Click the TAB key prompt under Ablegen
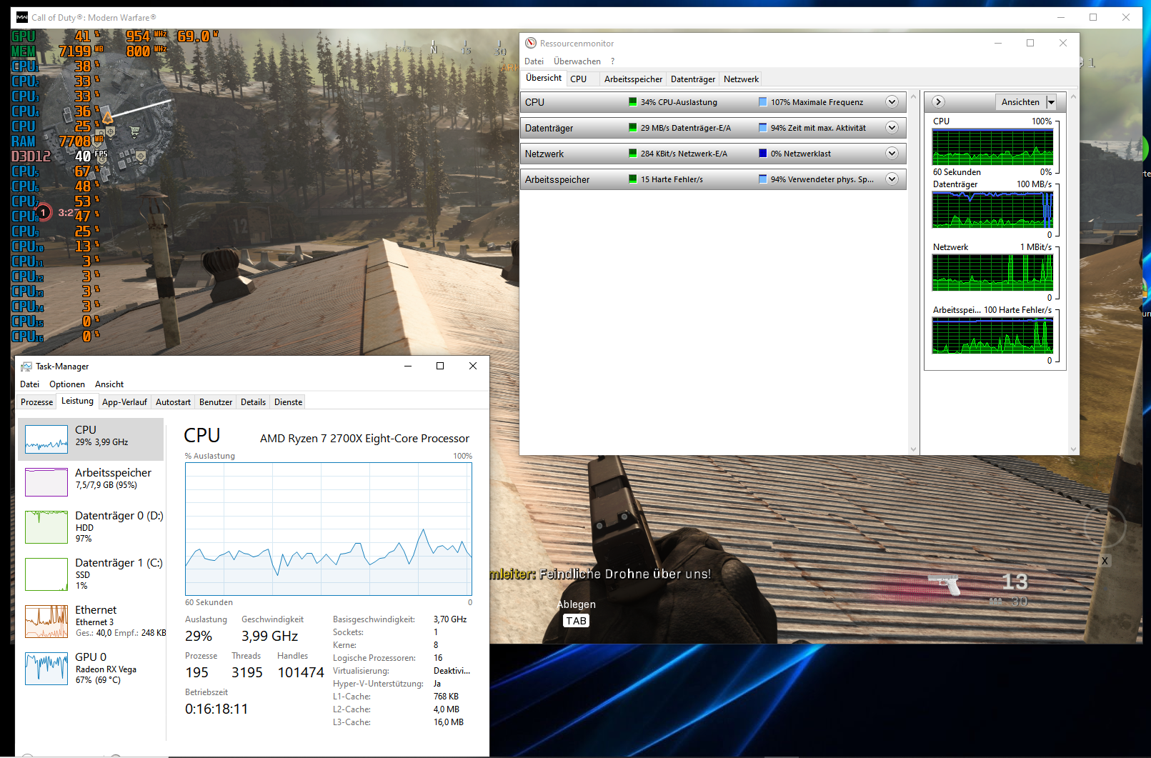Viewport: 1151px width, 758px height. [x=576, y=621]
